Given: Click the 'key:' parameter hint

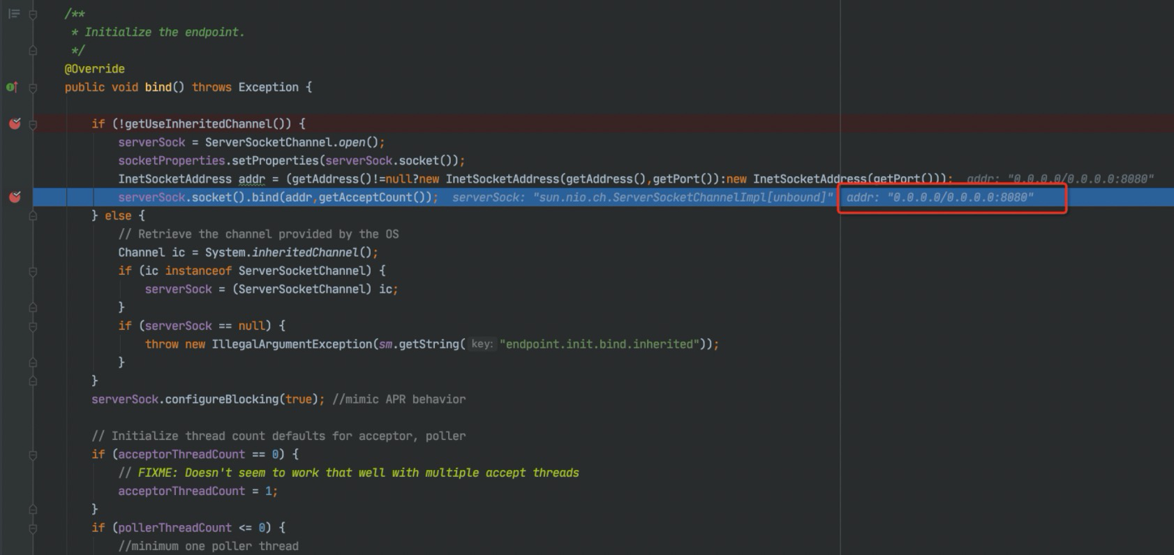Looking at the screenshot, I should 482,344.
